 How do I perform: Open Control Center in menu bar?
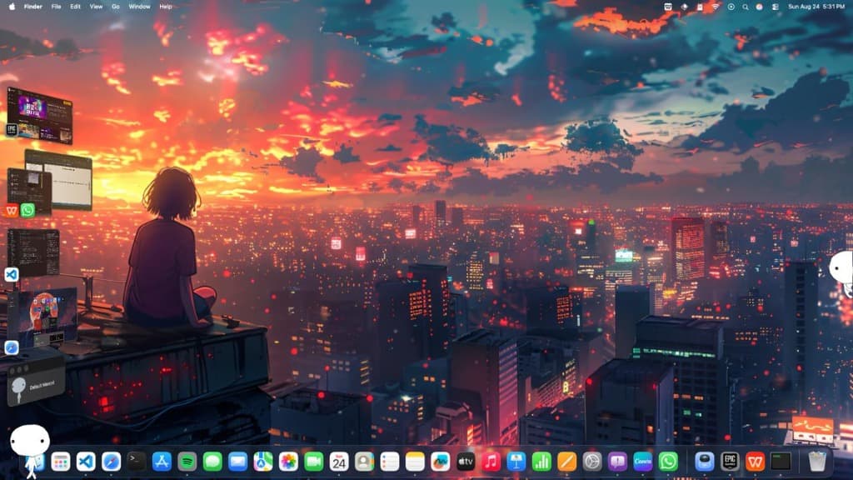click(x=776, y=7)
